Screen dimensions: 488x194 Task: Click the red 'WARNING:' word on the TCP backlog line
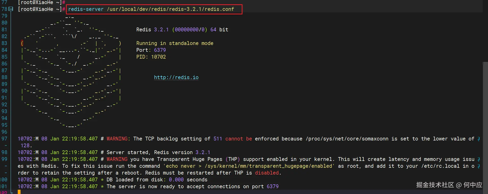coord(118,139)
